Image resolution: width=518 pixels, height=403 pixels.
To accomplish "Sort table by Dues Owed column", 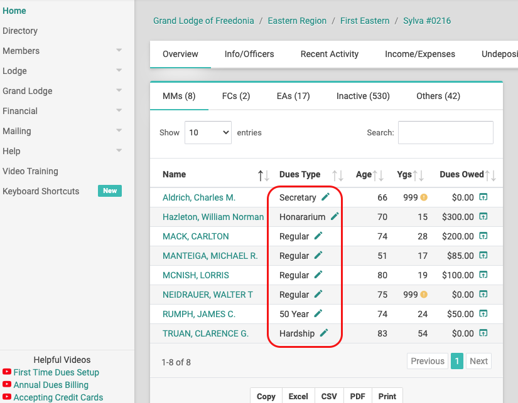I will pos(490,175).
